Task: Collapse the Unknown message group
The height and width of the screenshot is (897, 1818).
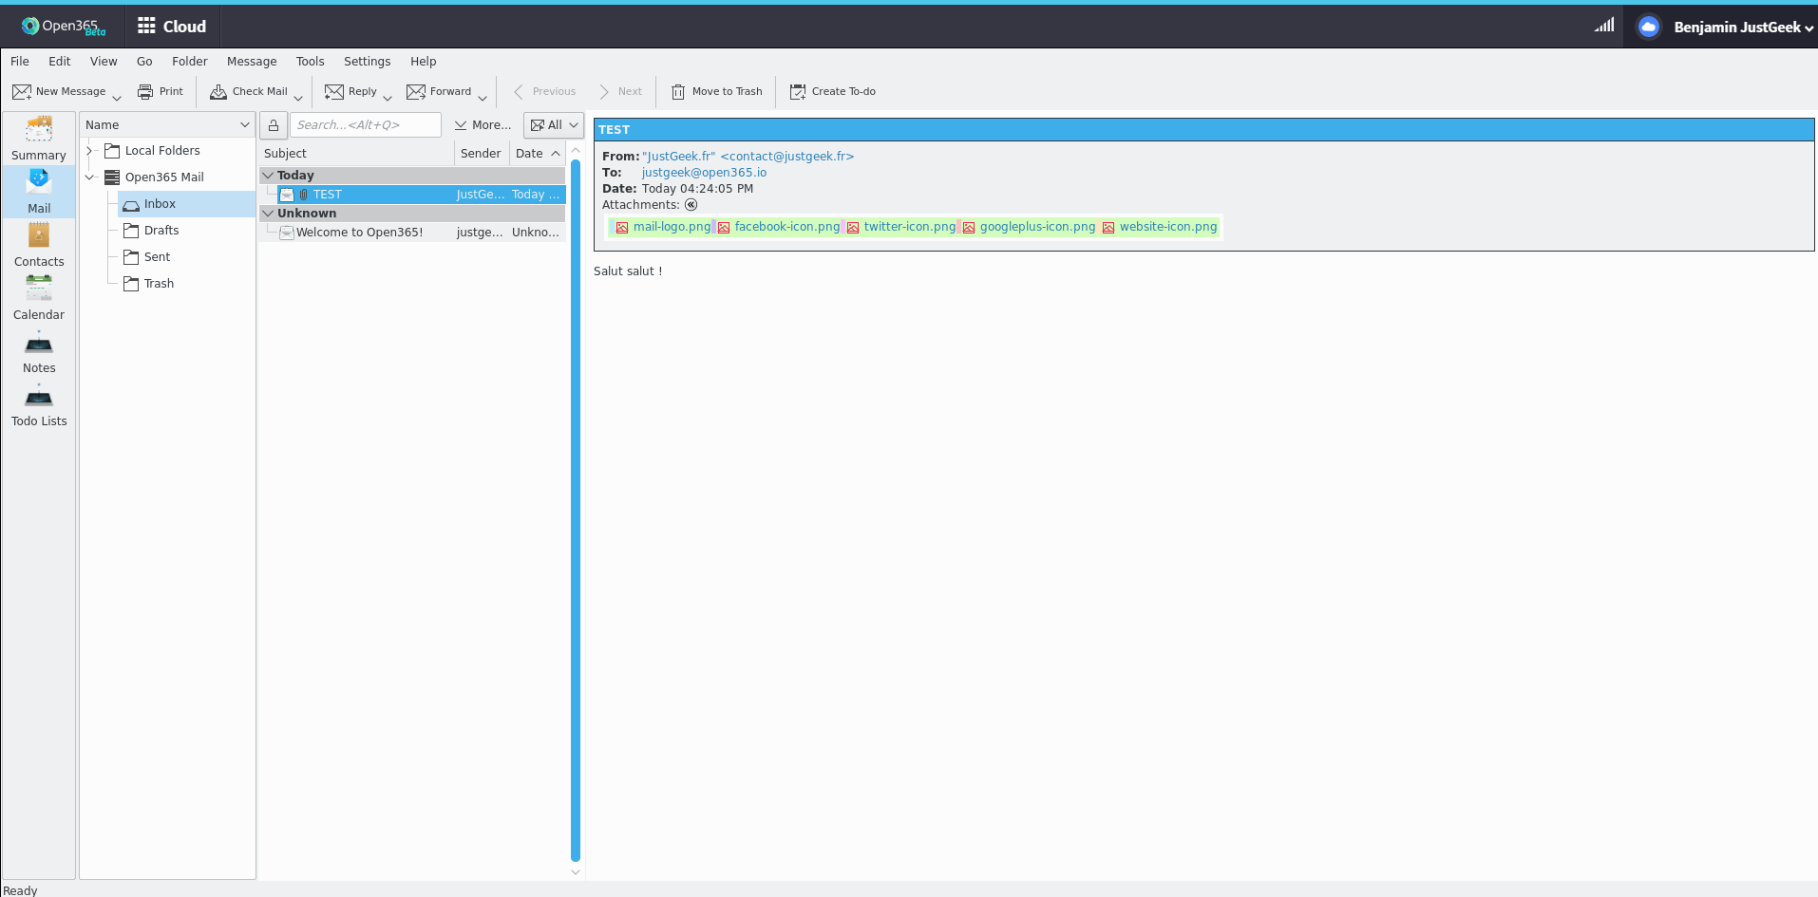Action: pyautogui.click(x=269, y=214)
